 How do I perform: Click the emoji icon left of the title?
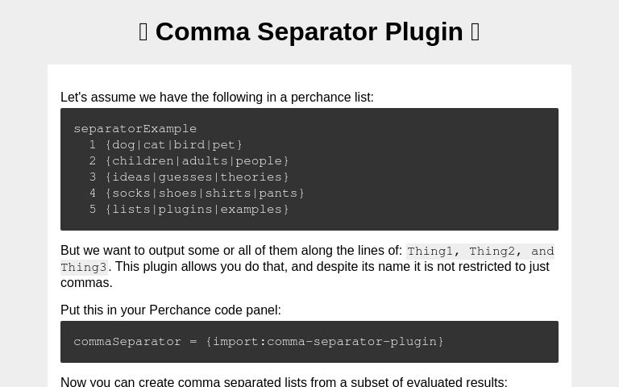143,31
